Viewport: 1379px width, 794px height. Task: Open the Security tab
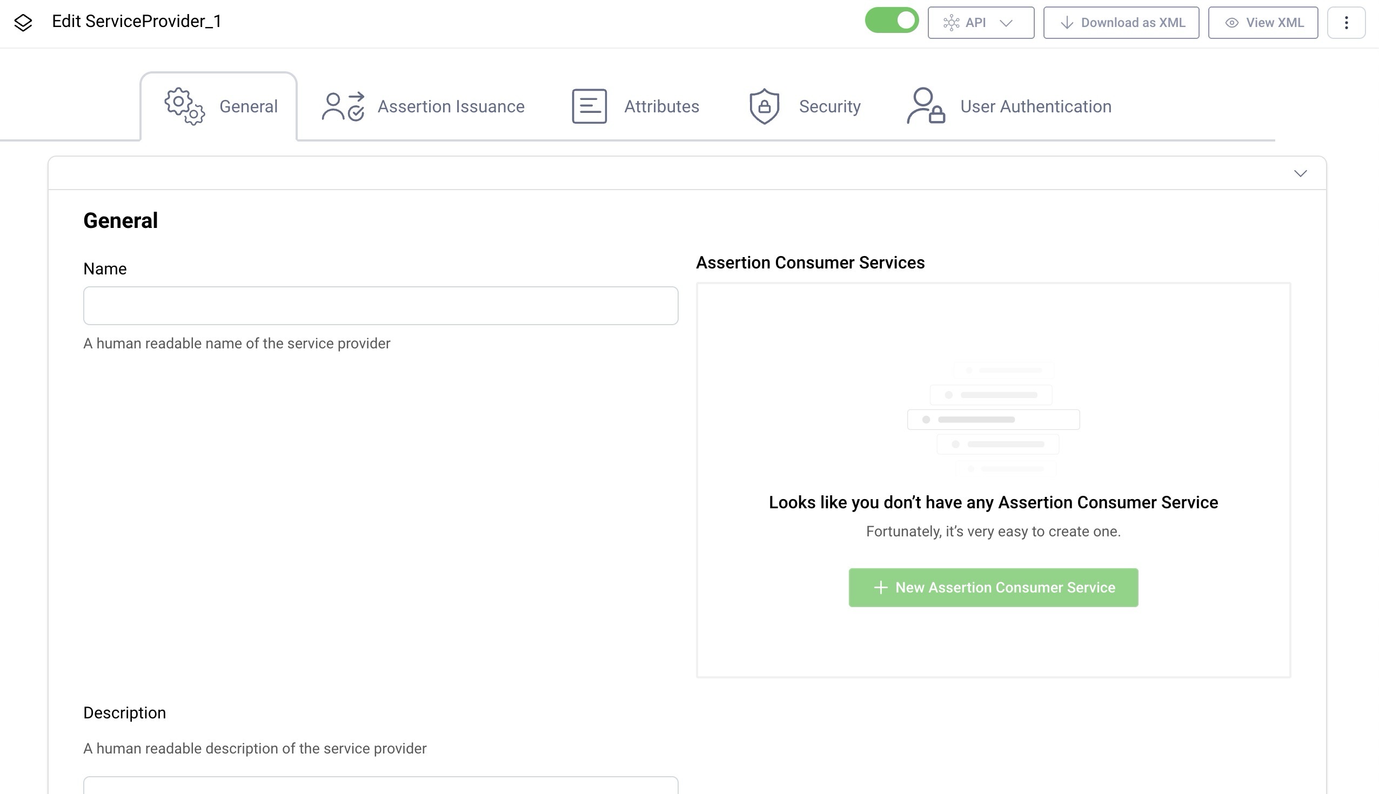click(x=829, y=106)
